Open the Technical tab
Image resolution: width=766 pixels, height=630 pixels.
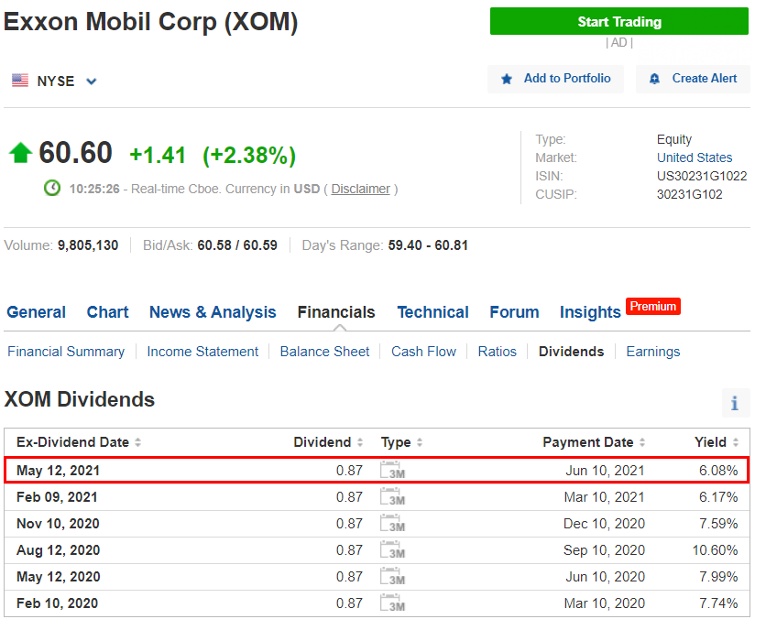click(x=432, y=312)
